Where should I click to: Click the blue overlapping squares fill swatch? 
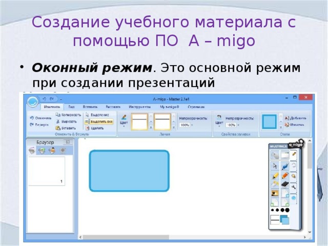285,220
